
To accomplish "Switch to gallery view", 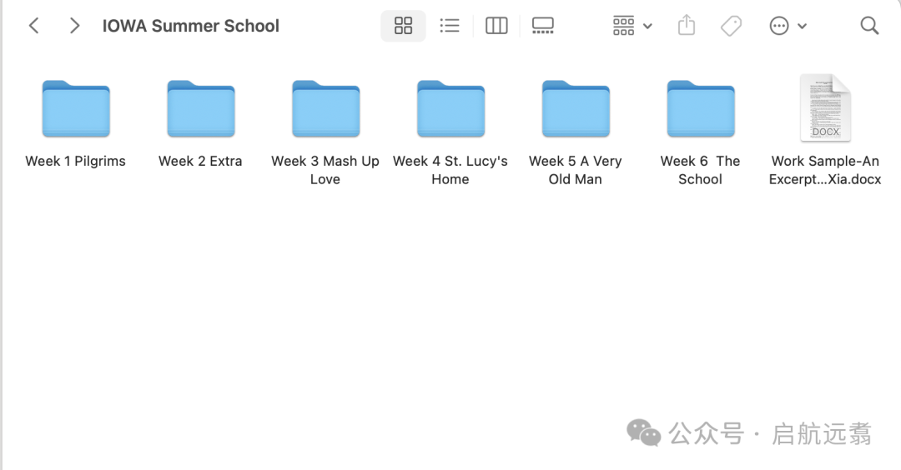I will click(542, 26).
